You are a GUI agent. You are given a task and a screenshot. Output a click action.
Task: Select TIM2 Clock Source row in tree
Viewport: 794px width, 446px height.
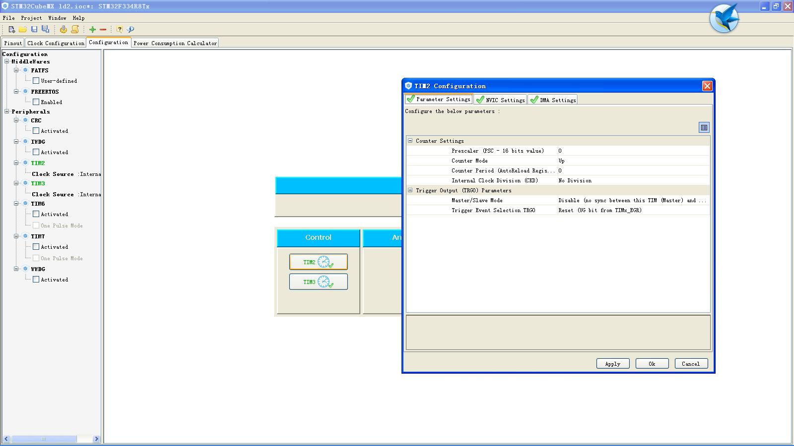click(66, 174)
